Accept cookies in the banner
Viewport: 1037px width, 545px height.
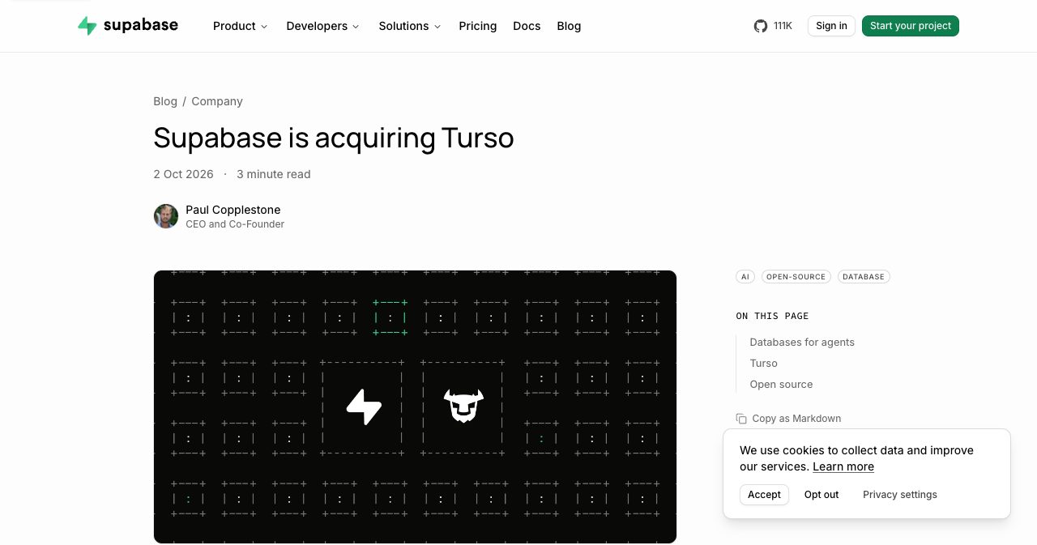click(x=764, y=495)
